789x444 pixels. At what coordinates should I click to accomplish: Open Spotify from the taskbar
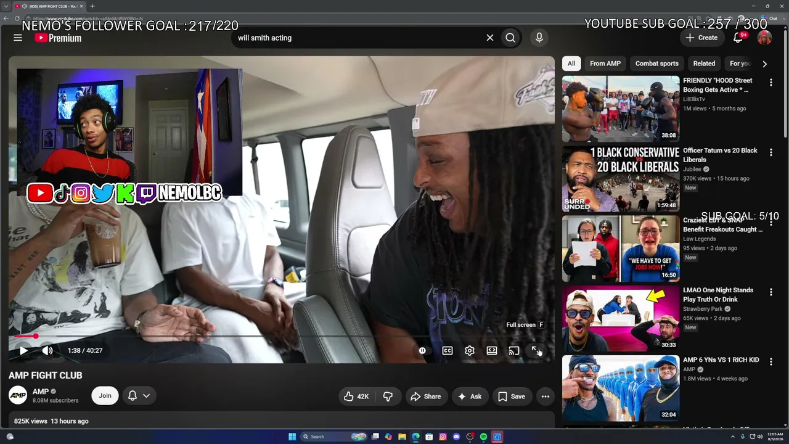point(483,437)
